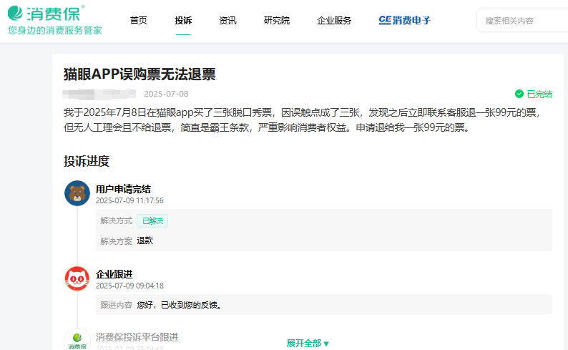Open the 首页 navigation item

[x=138, y=21]
